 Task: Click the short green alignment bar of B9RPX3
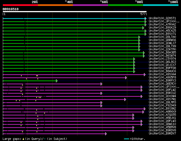click(x=29, y=81)
